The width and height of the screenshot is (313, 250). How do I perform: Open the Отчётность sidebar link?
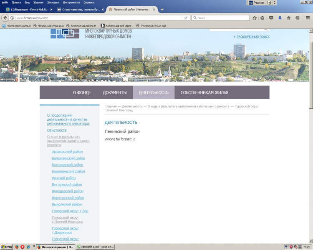tap(57, 130)
